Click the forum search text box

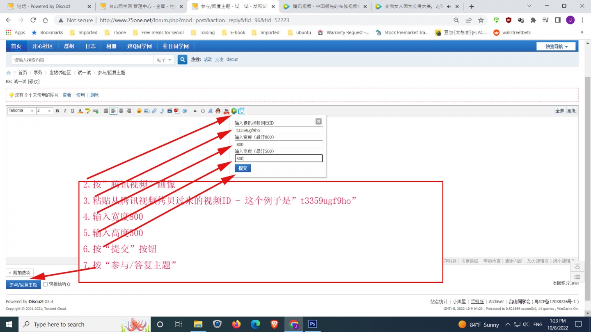pyautogui.click(x=82, y=60)
